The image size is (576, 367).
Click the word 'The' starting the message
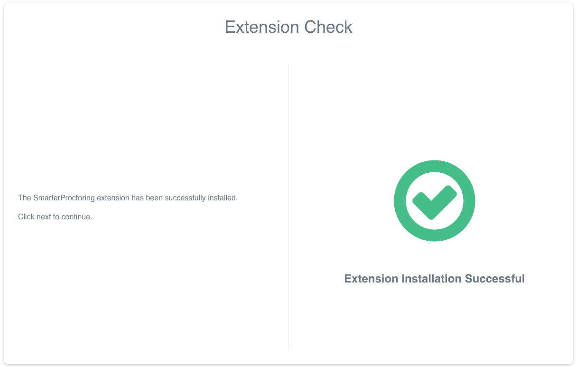pos(24,198)
